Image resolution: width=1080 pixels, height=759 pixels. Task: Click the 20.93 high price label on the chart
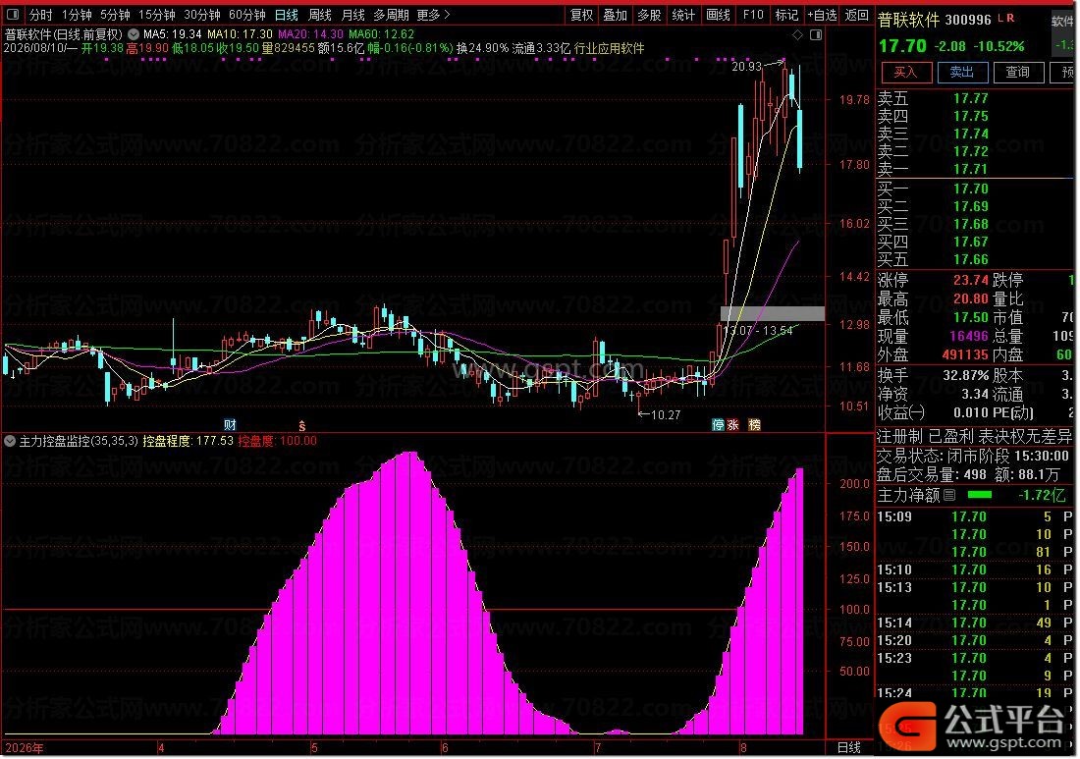[x=746, y=66]
